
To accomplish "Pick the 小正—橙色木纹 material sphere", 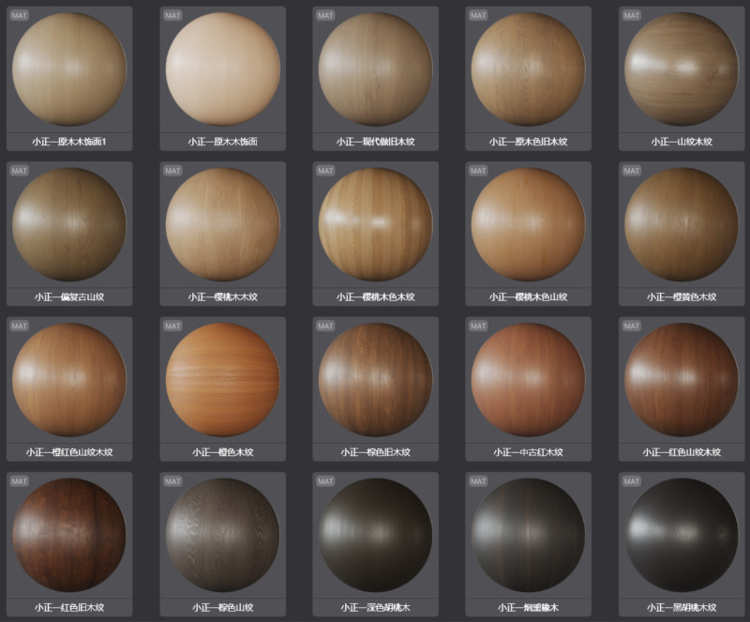I will (x=223, y=380).
